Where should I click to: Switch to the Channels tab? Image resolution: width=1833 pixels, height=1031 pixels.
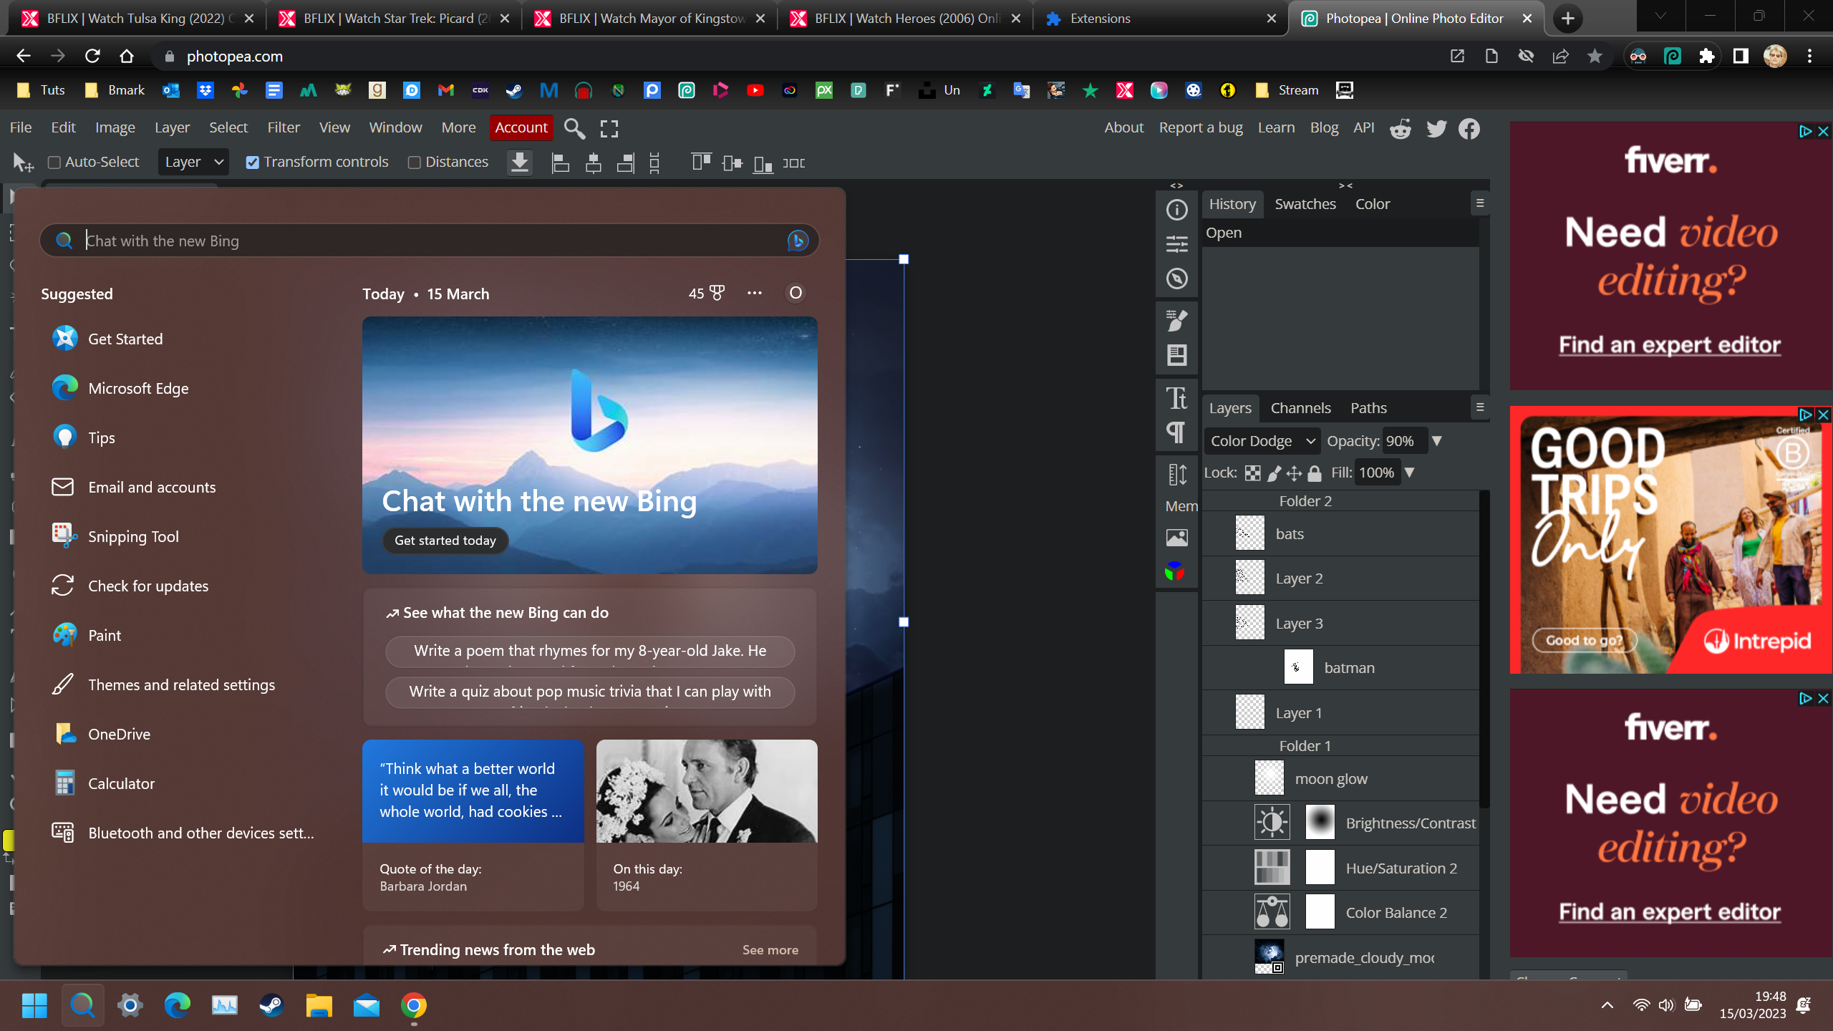click(1300, 408)
